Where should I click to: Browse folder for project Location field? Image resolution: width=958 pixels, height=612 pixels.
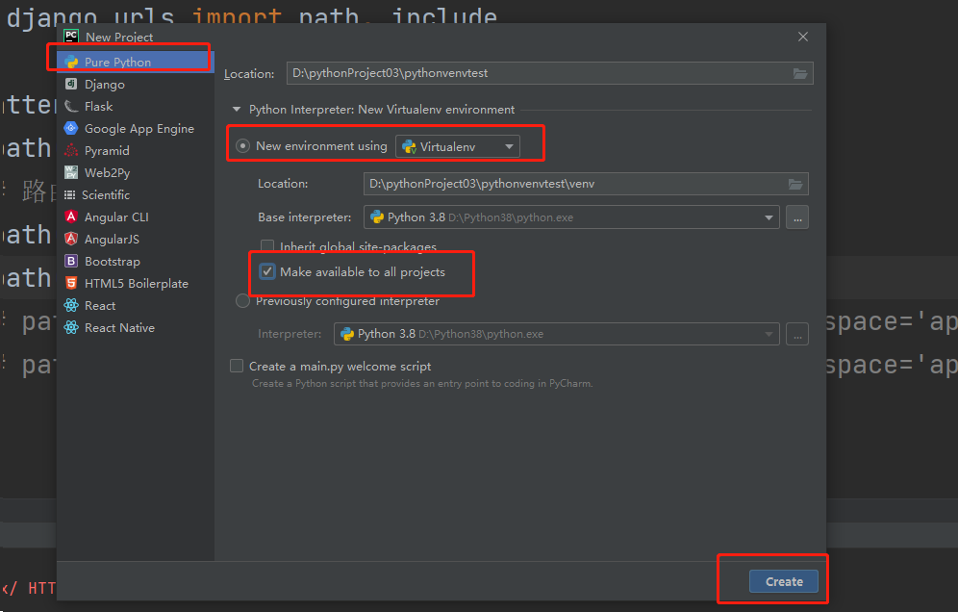click(x=799, y=73)
